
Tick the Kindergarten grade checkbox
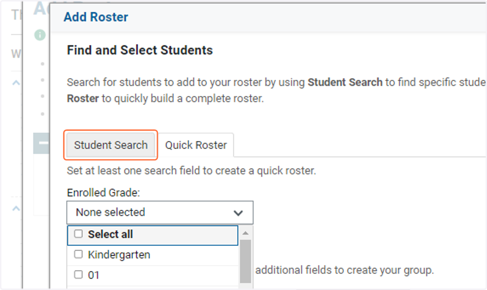[x=79, y=255]
